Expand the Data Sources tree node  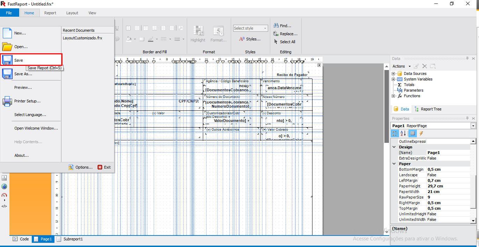tap(393, 74)
